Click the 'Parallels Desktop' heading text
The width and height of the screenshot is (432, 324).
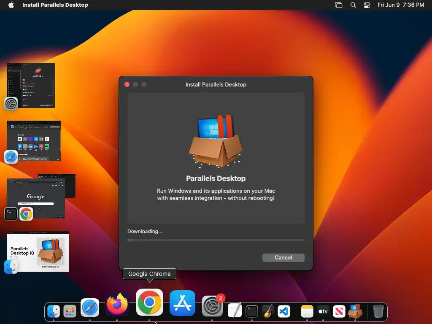[x=216, y=178]
